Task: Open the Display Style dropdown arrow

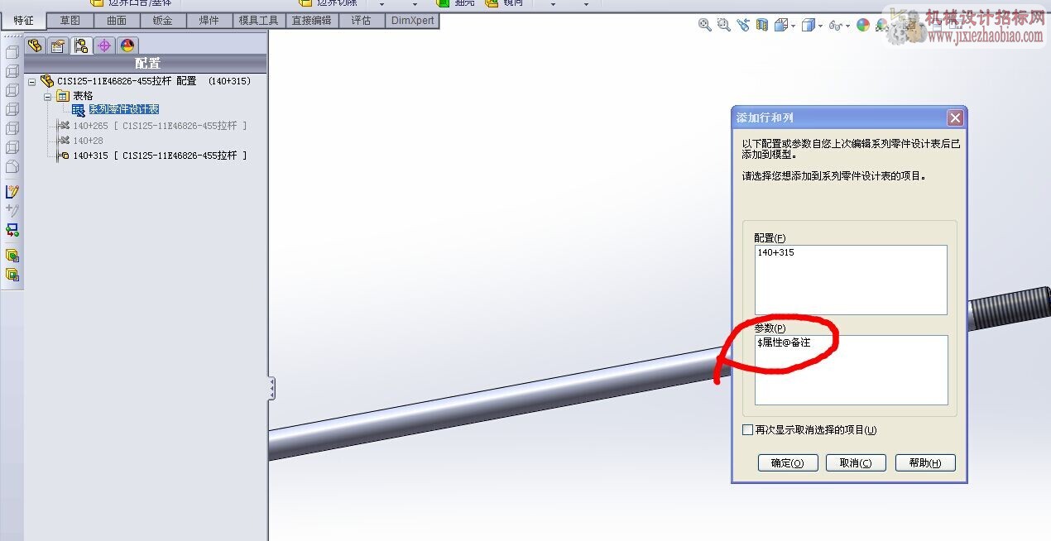Action: [821, 26]
